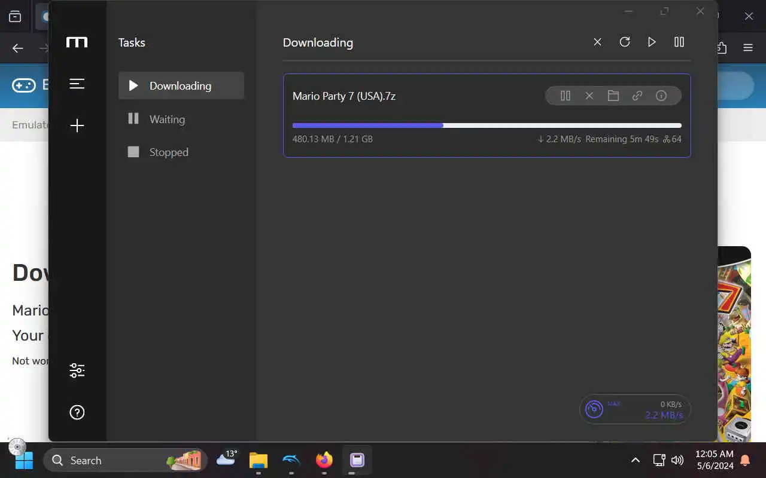The width and height of the screenshot is (766, 478).
Task: Open the notification bell icon
Action: (x=745, y=460)
